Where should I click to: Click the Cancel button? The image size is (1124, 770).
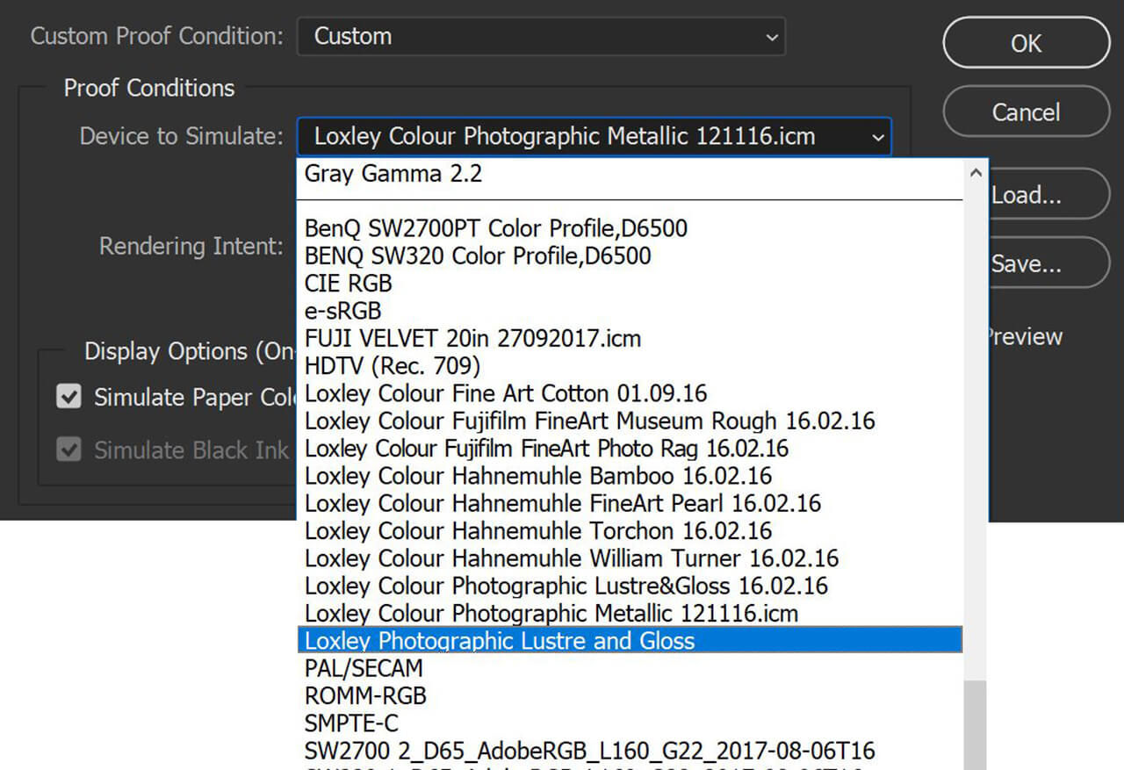(1026, 112)
